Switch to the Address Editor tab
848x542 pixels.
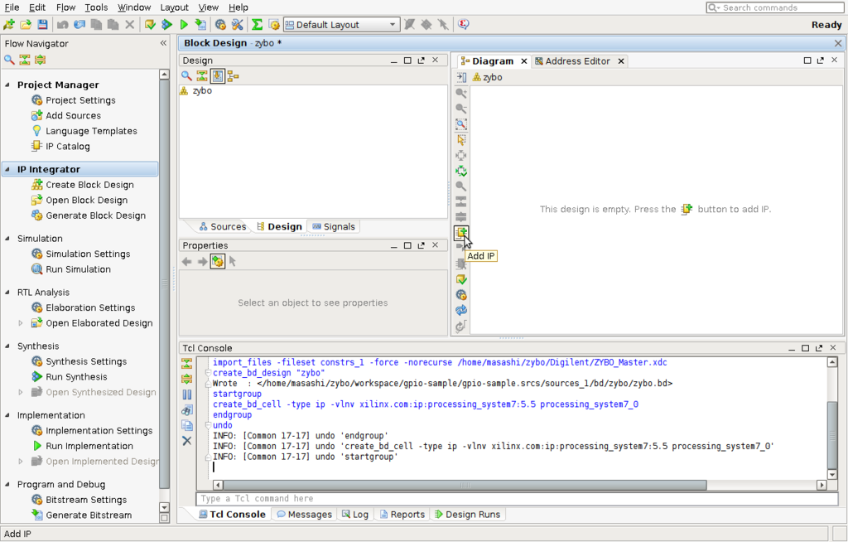[x=577, y=61]
